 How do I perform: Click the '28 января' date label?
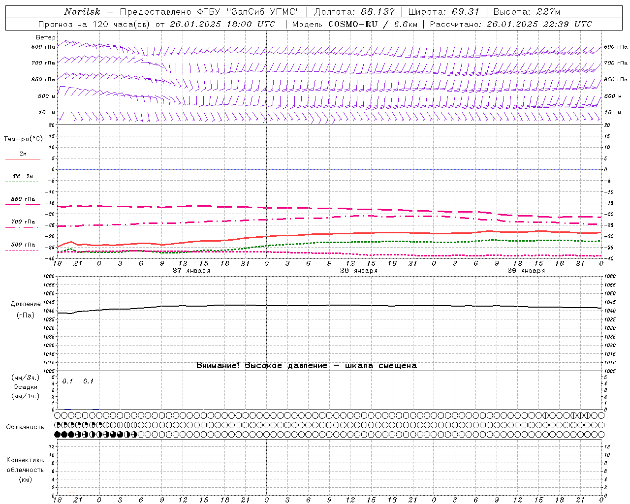click(x=359, y=271)
